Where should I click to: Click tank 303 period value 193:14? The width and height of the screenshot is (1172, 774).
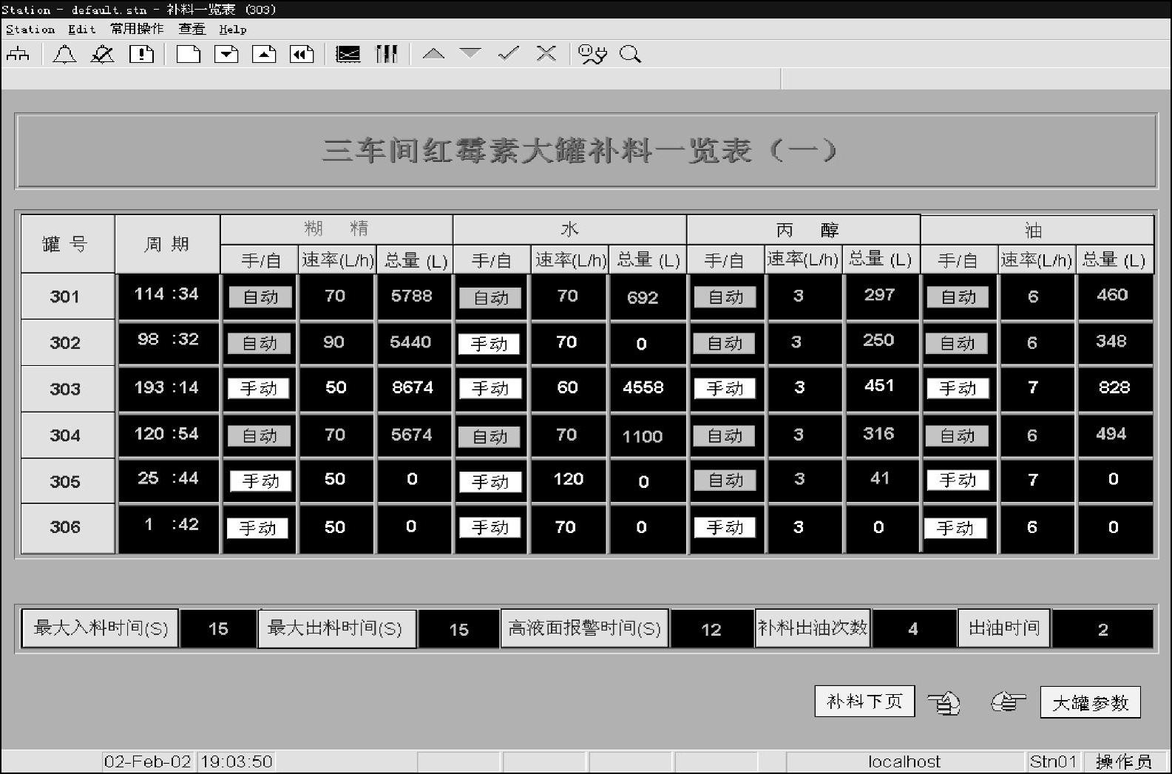tap(167, 388)
